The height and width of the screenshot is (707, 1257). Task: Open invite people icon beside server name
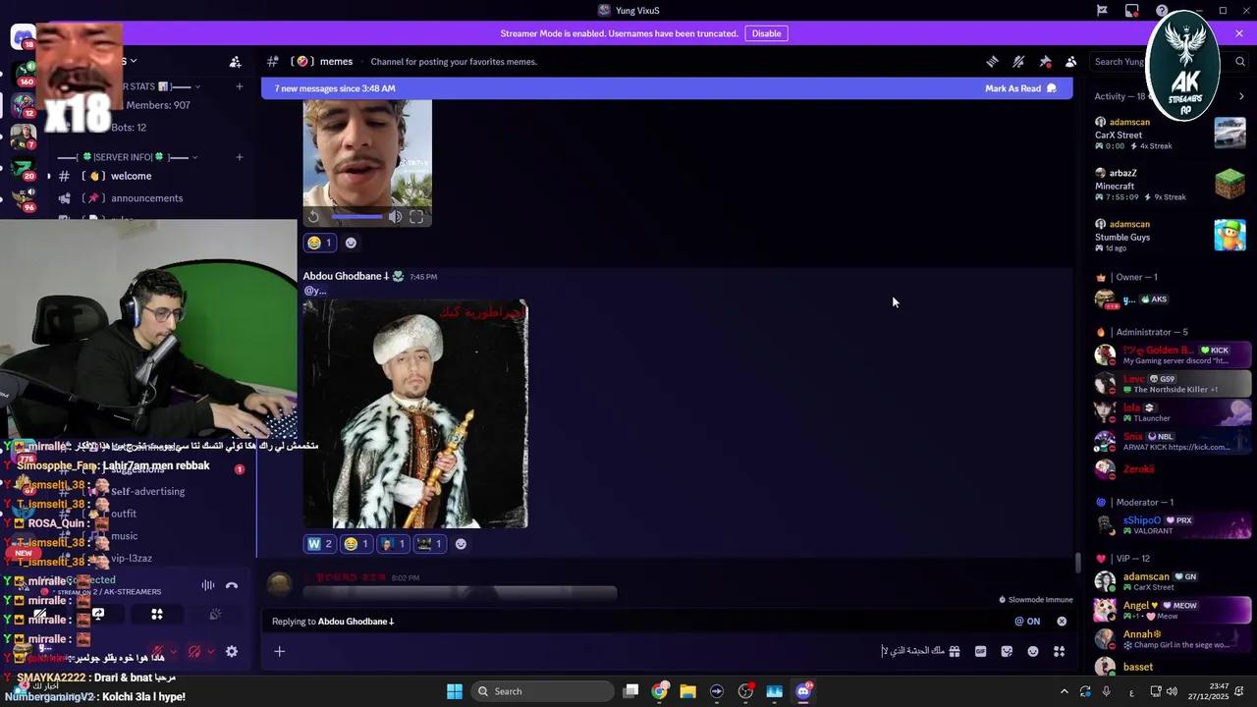coord(235,62)
